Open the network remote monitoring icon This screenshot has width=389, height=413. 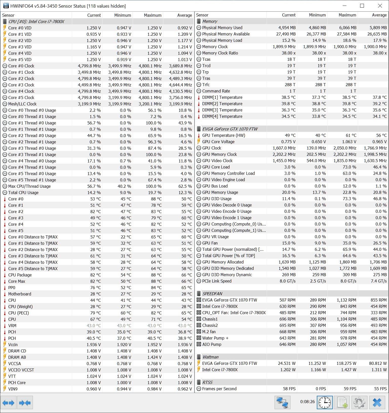click(x=282, y=403)
